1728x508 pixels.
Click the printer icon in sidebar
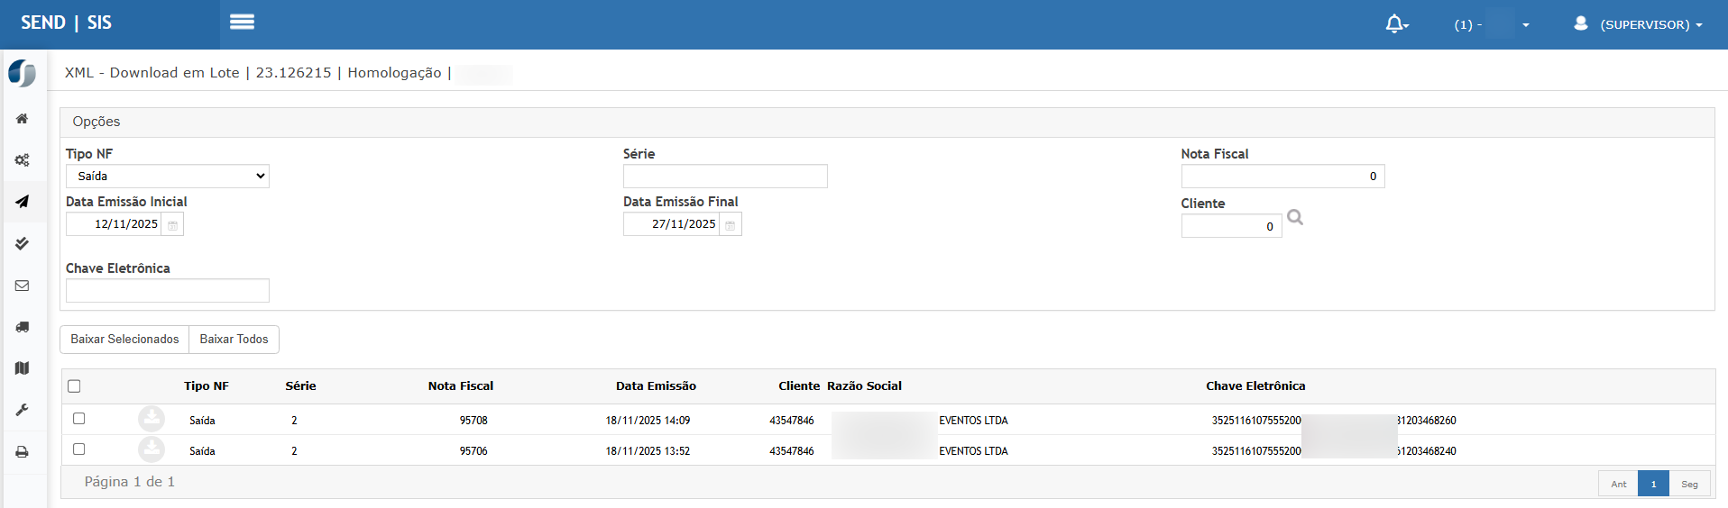click(23, 452)
